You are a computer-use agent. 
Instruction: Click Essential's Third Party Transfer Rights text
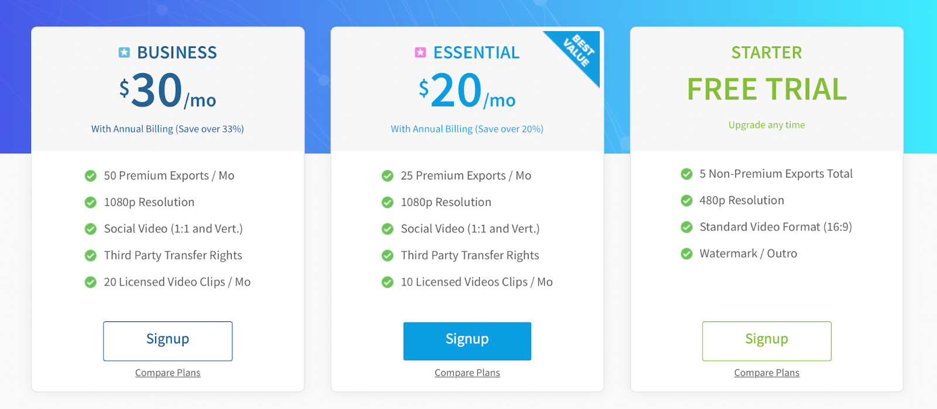(470, 255)
